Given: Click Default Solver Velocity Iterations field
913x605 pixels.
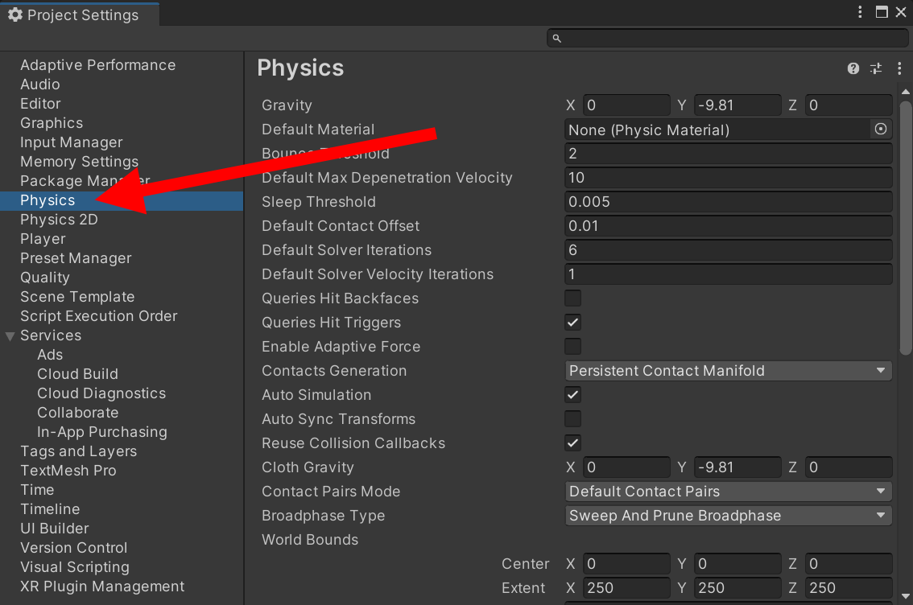Looking at the screenshot, I should pyautogui.click(x=729, y=274).
